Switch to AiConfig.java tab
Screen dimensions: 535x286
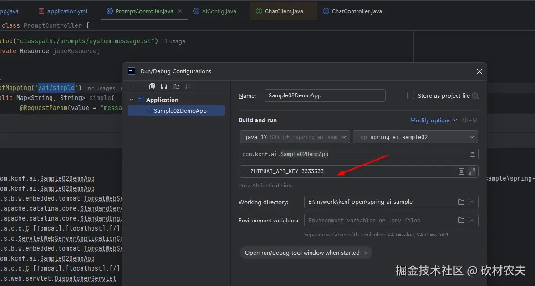(214, 11)
